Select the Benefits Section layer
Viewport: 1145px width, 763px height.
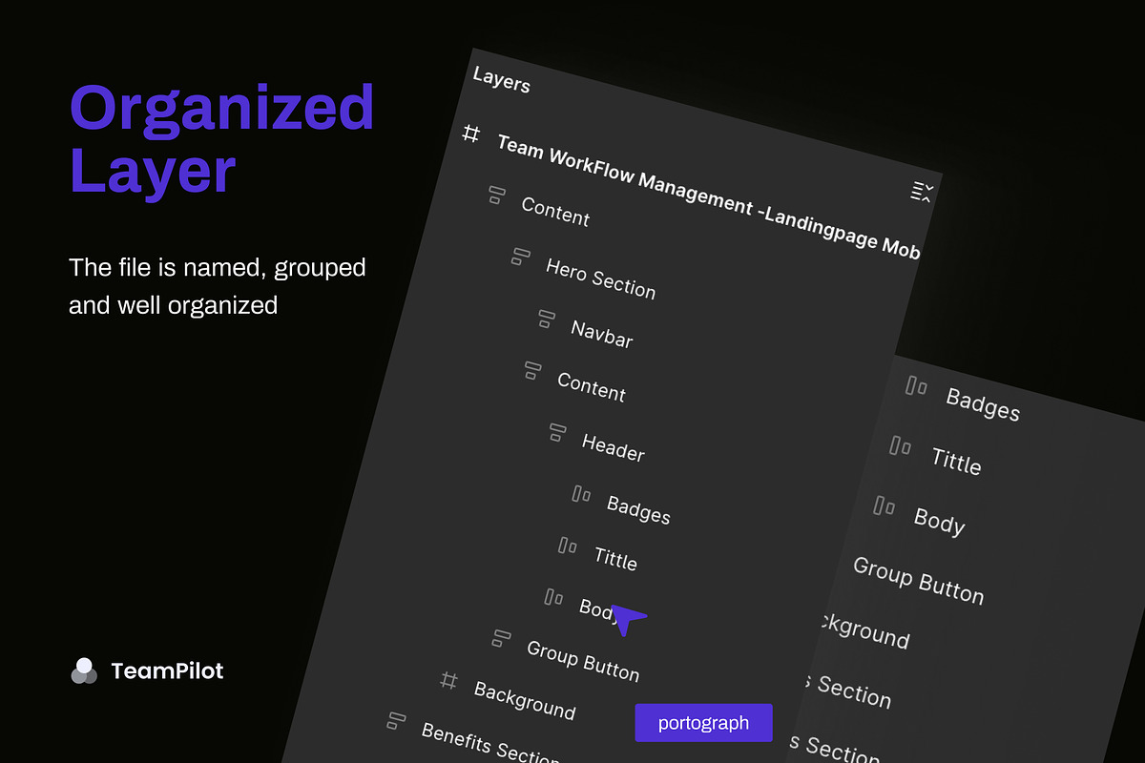(490, 743)
